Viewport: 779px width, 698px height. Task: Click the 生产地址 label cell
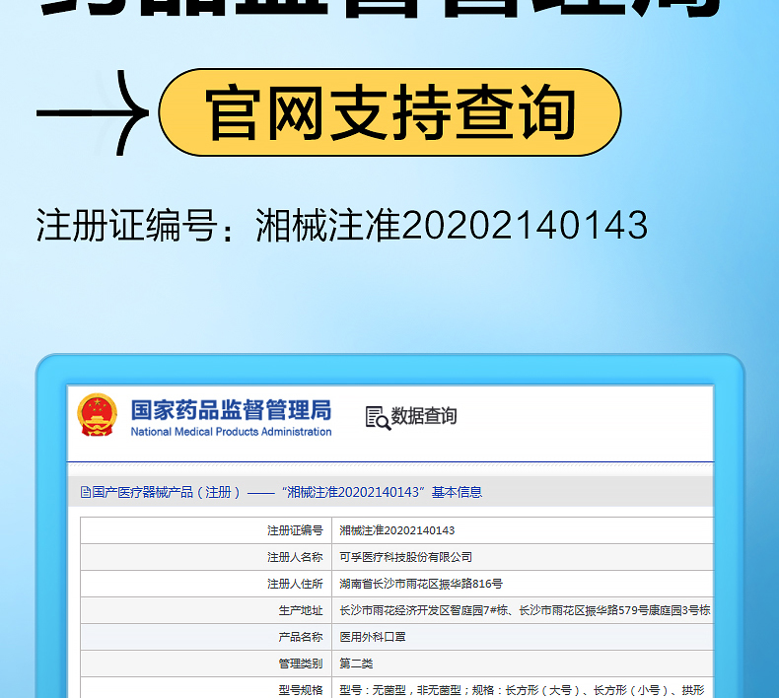tap(206, 610)
